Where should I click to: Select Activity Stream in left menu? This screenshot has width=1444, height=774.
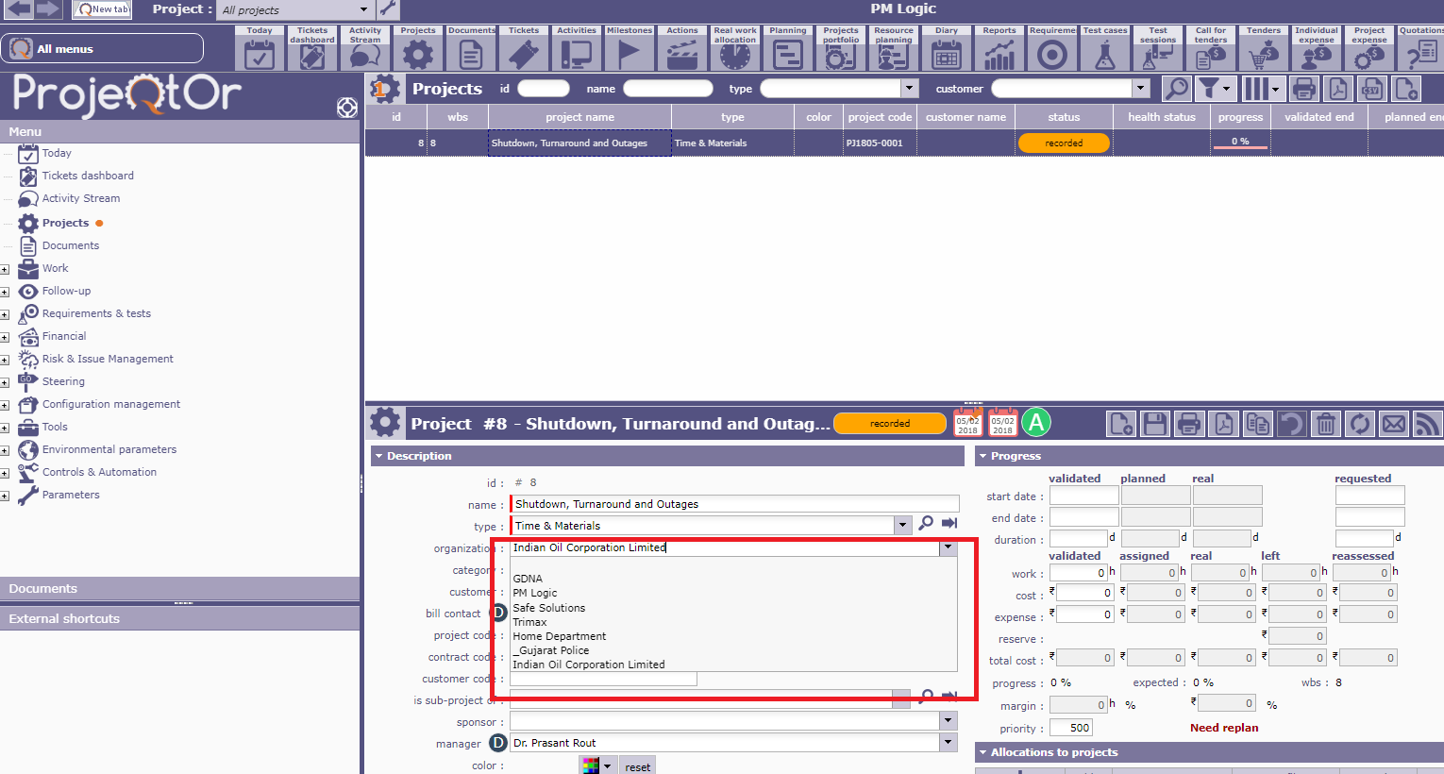point(81,198)
